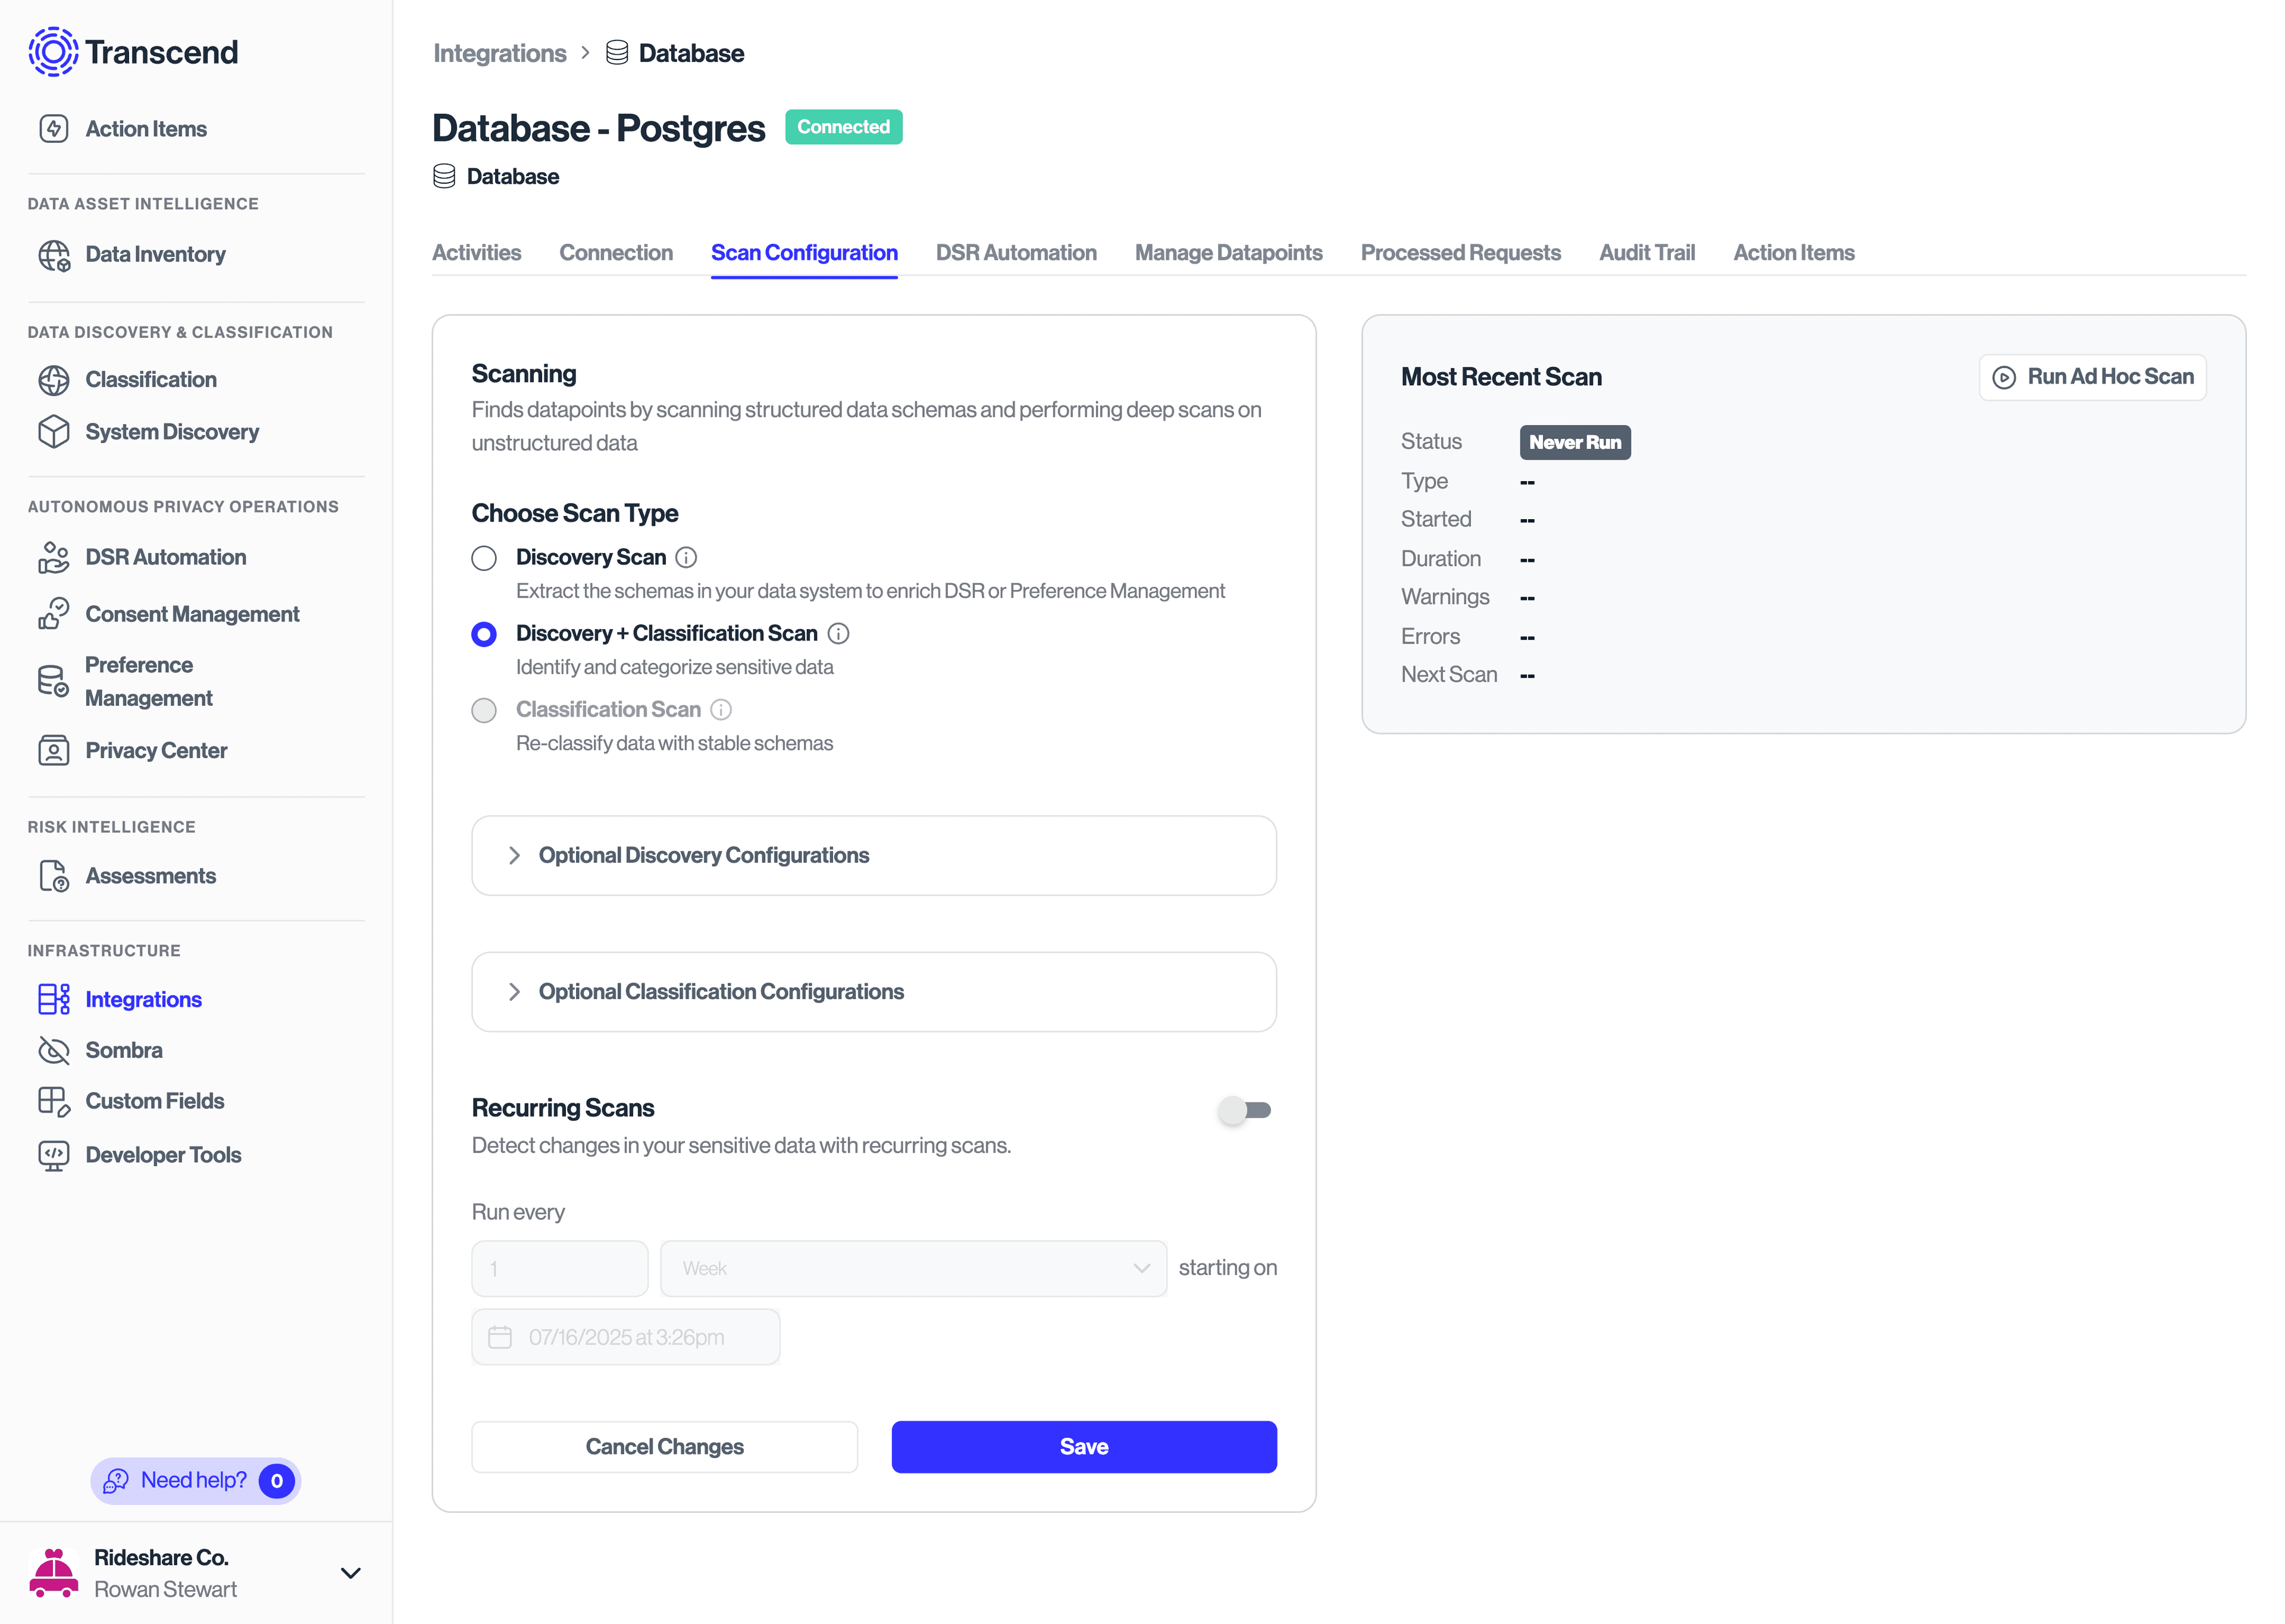Click the account switcher for Rideshare Co.
The image size is (2285, 1624).
pyautogui.click(x=195, y=1572)
